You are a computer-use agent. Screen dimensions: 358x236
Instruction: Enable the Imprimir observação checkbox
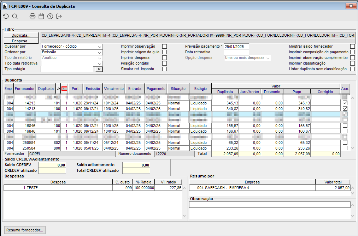click(164, 46)
